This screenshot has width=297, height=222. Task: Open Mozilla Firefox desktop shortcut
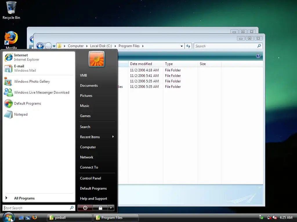11,40
